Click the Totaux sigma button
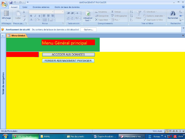This screenshot has height=139, width=185. point(116,12)
